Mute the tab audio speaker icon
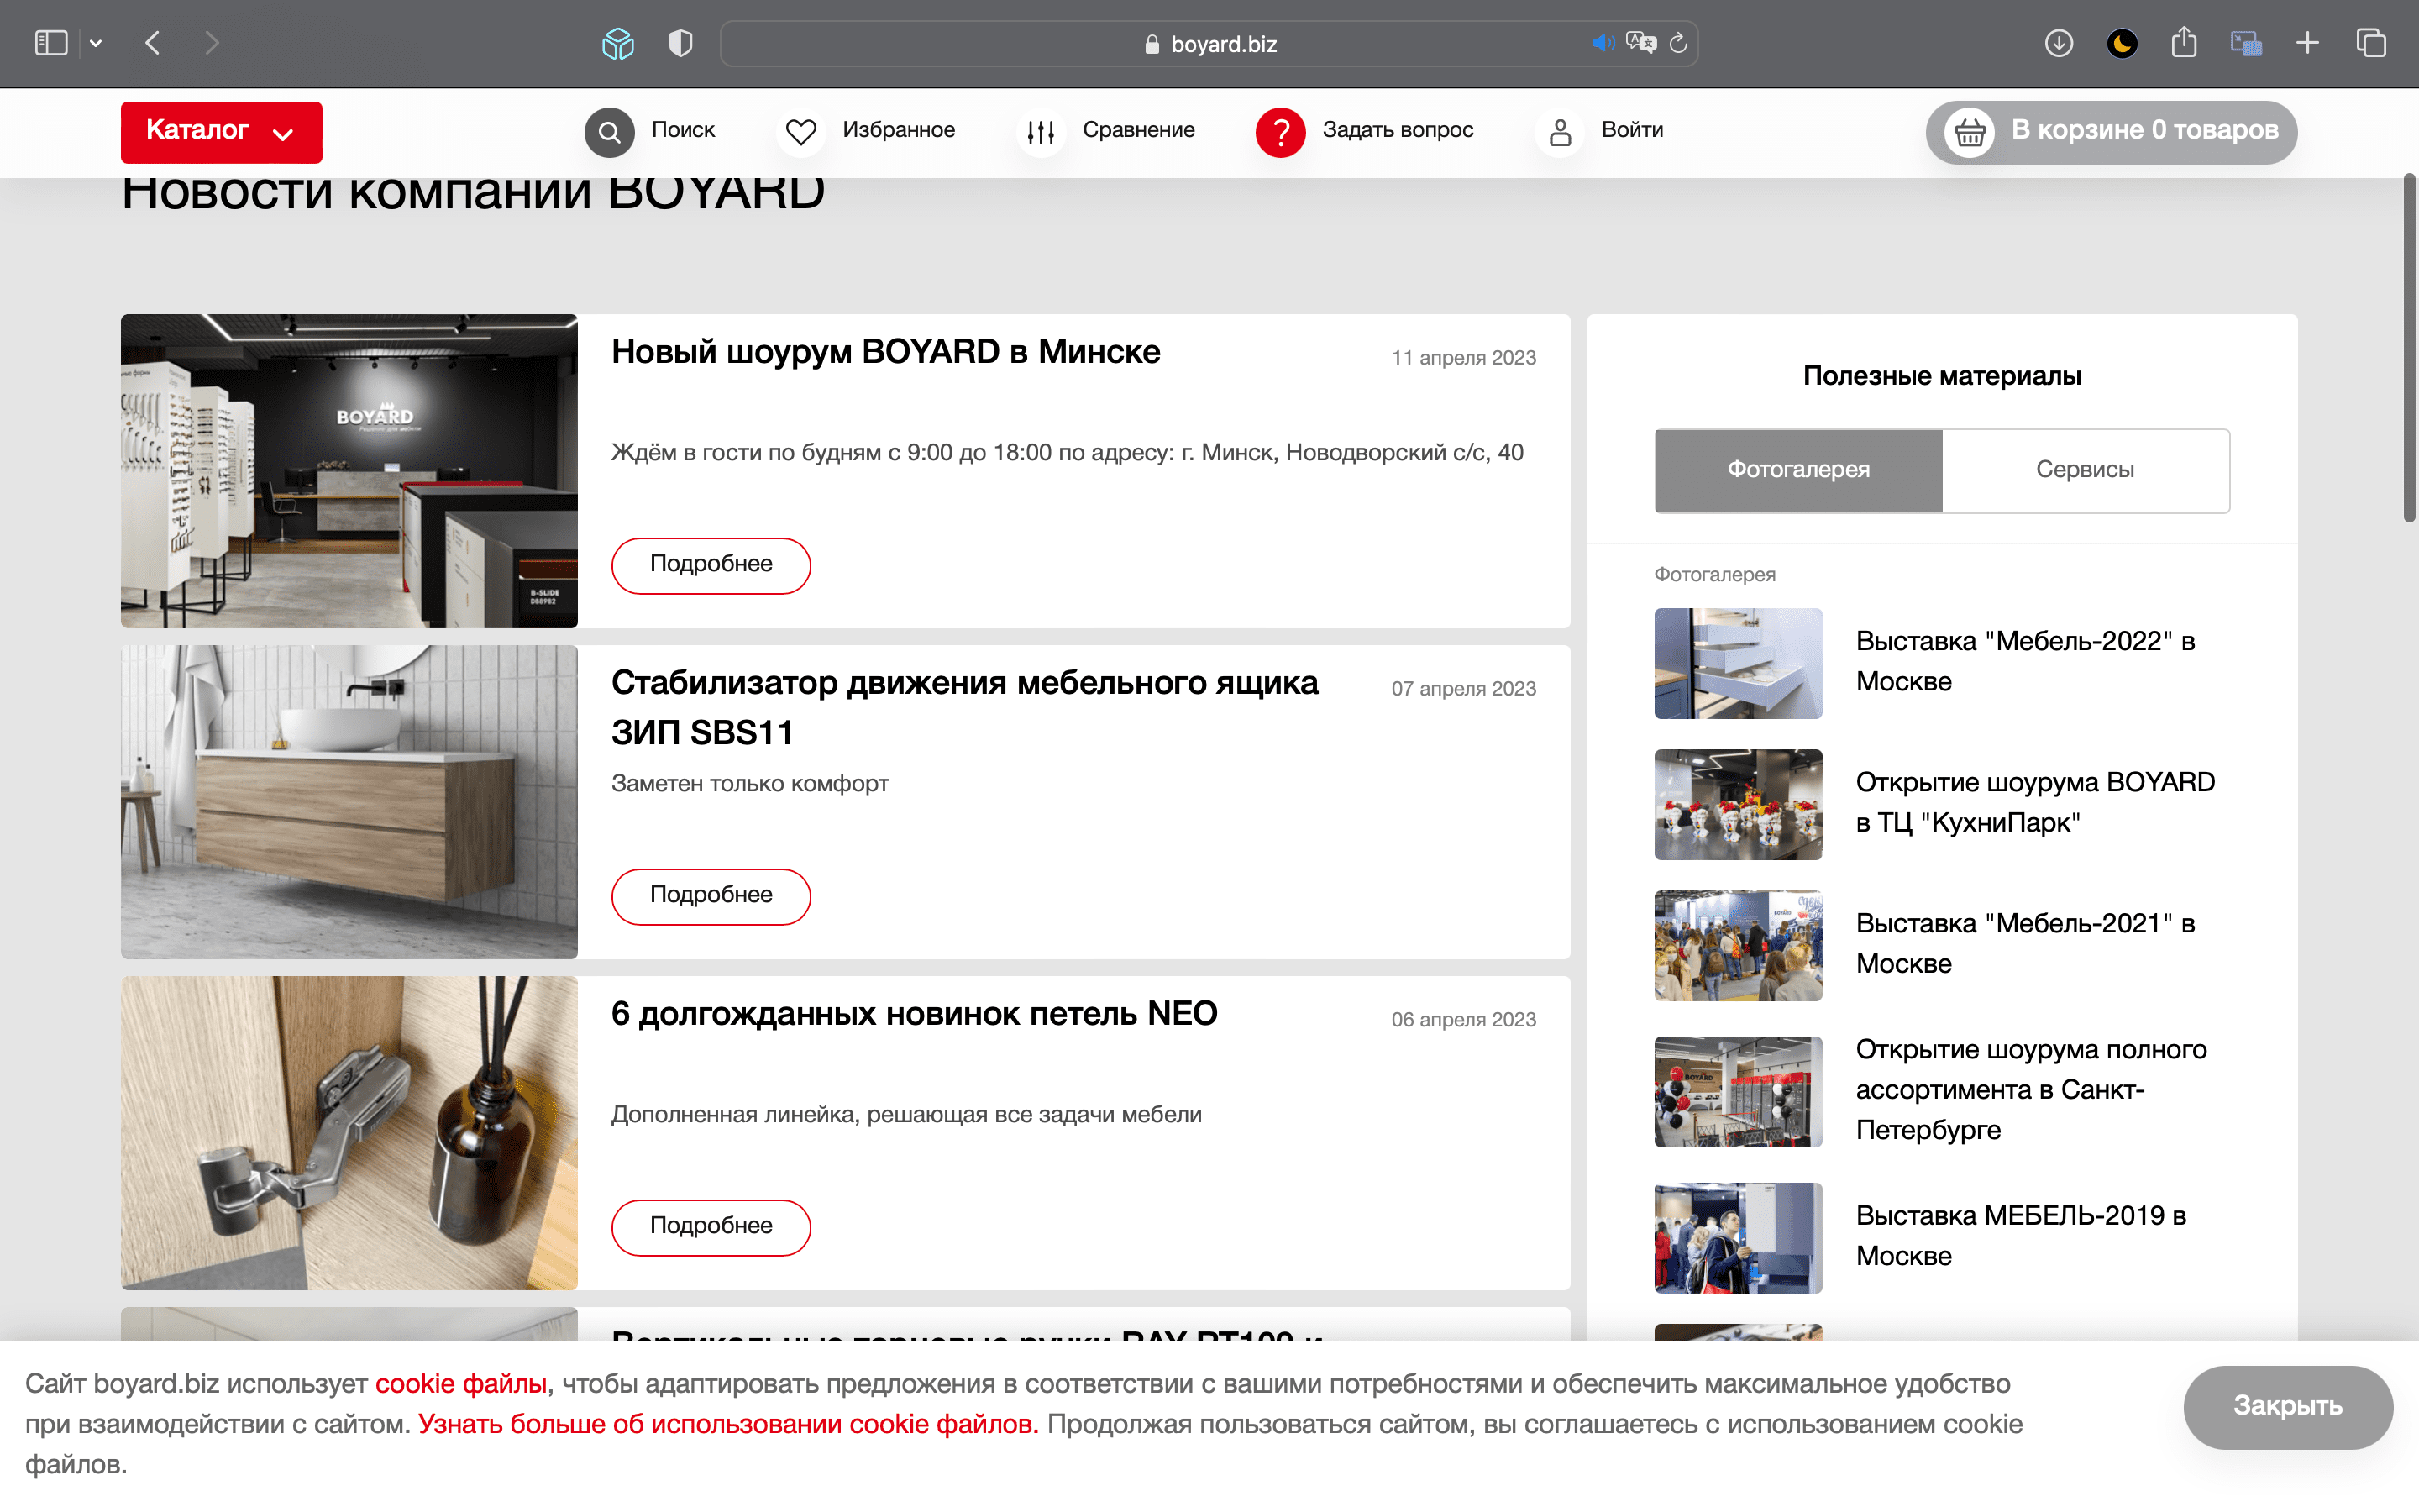Screen dimensions: 2419x1512 [1603, 43]
